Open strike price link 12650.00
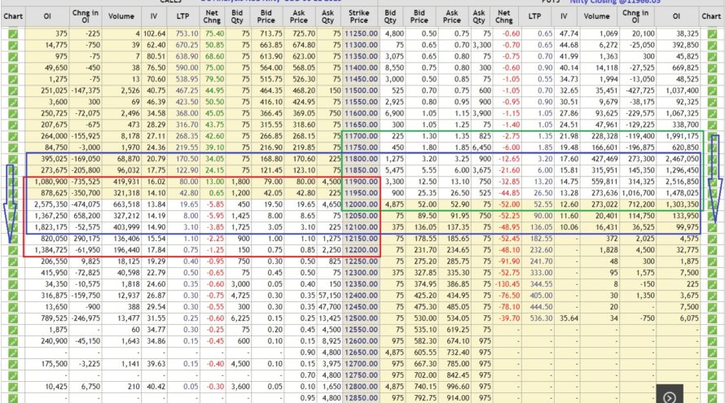Image resolution: width=725 pixels, height=403 pixels. point(361,353)
